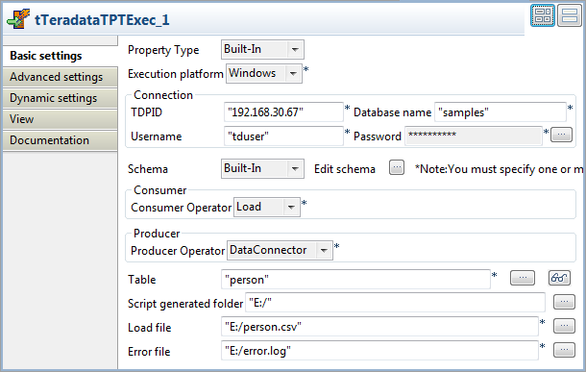Switch to the Dynamic settings tab
586x372 pixels.
tap(61, 98)
